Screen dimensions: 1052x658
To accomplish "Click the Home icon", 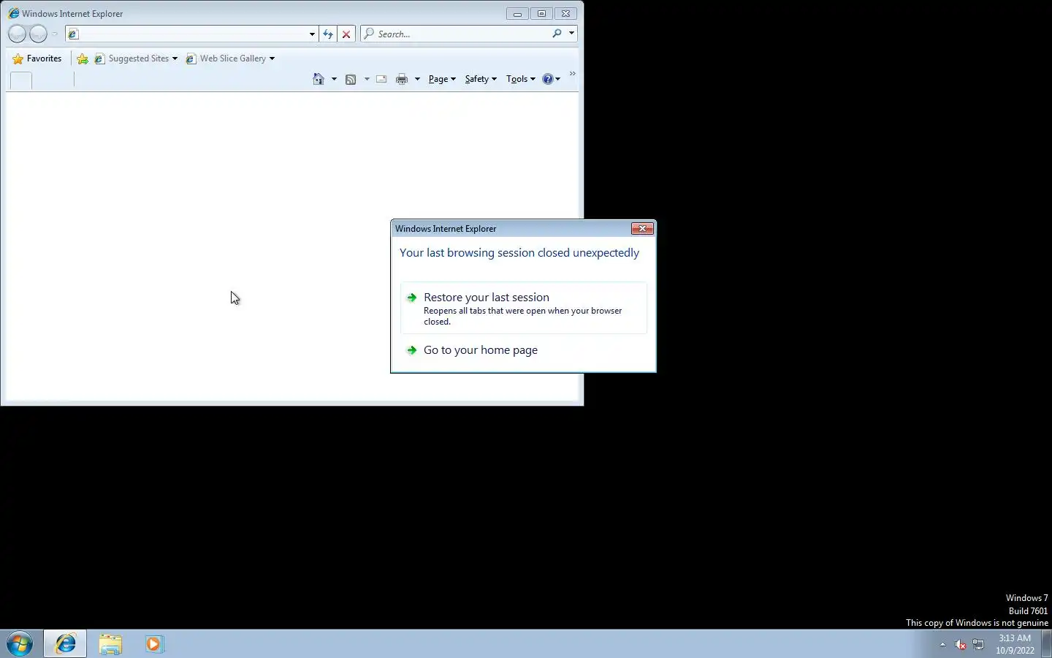I will (319, 79).
